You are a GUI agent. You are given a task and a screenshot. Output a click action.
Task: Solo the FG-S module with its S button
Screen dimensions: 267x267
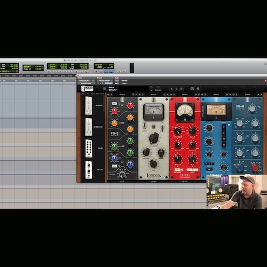[x=112, y=95]
